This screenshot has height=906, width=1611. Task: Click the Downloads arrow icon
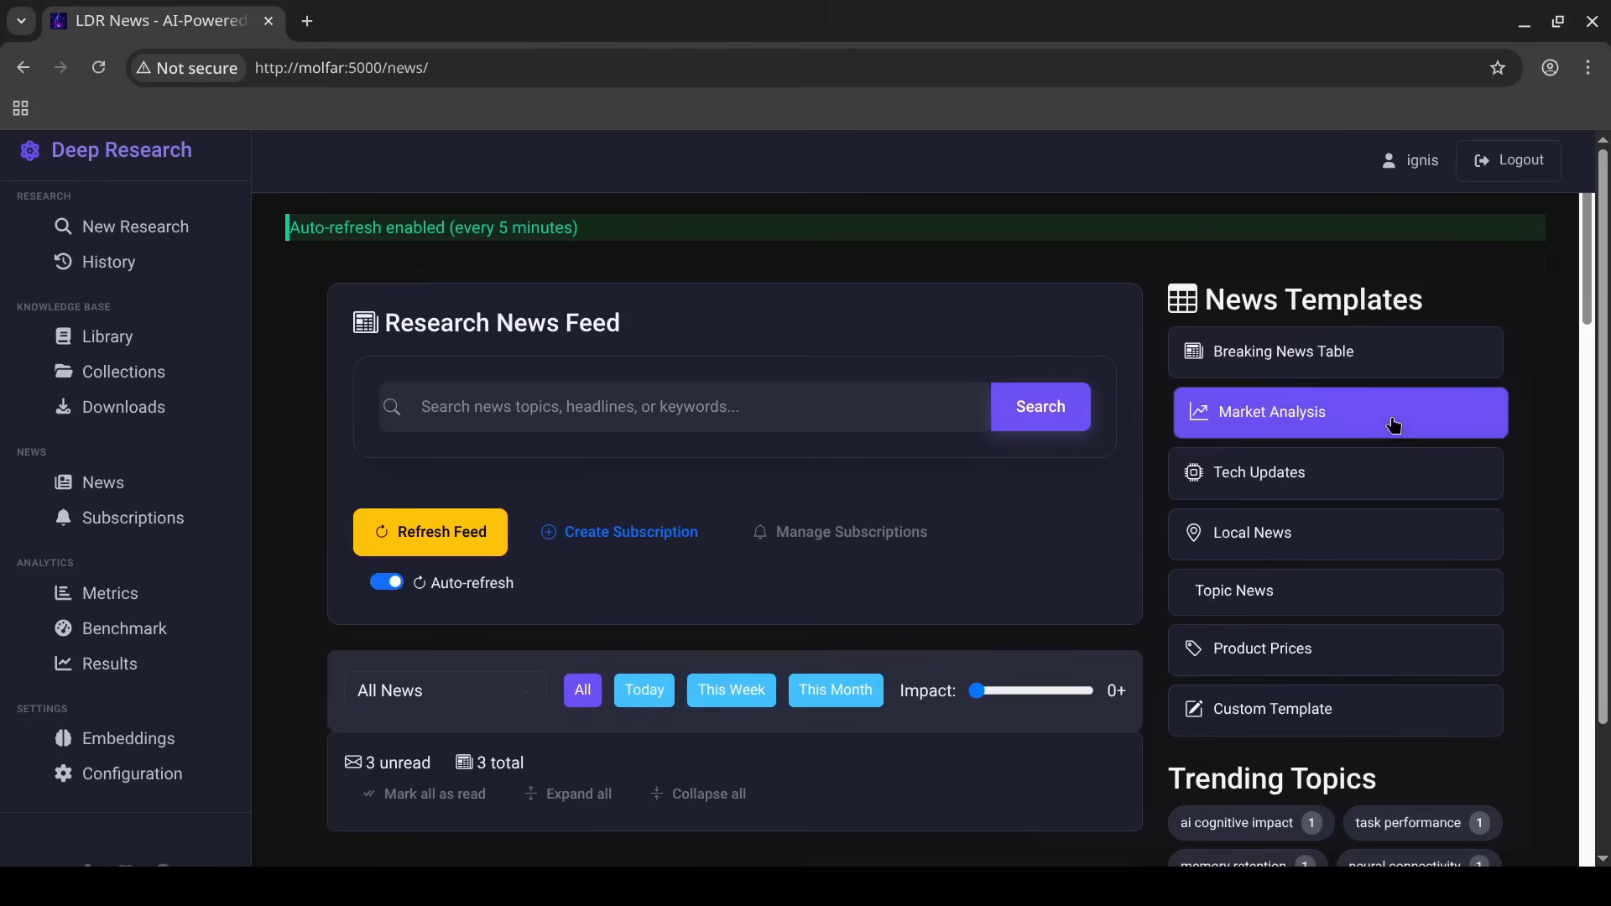63,407
